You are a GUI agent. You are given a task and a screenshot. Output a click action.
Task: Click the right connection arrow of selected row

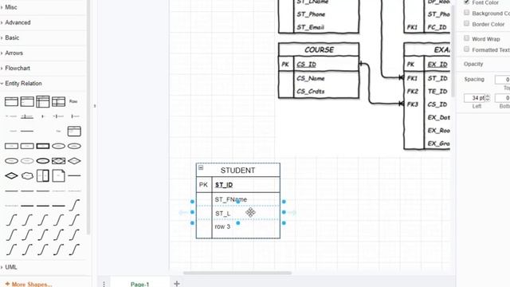[x=292, y=213]
